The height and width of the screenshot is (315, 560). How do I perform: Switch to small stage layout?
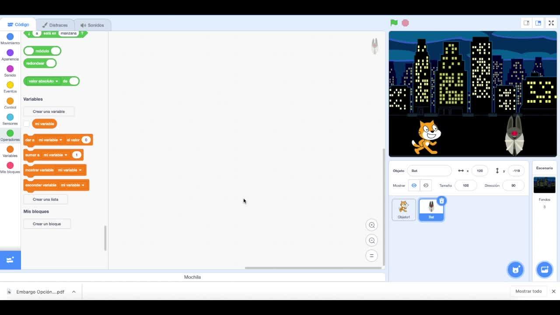[x=526, y=23]
